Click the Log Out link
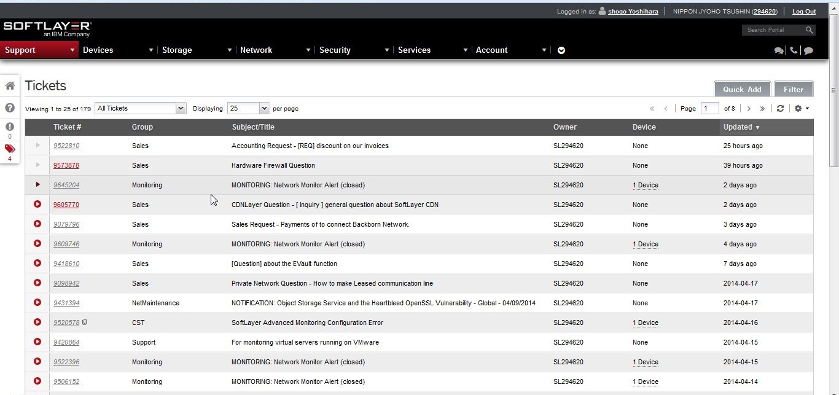The image size is (839, 395). coord(804,12)
